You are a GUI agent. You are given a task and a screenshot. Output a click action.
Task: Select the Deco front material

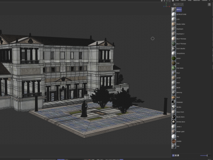click(x=178, y=112)
